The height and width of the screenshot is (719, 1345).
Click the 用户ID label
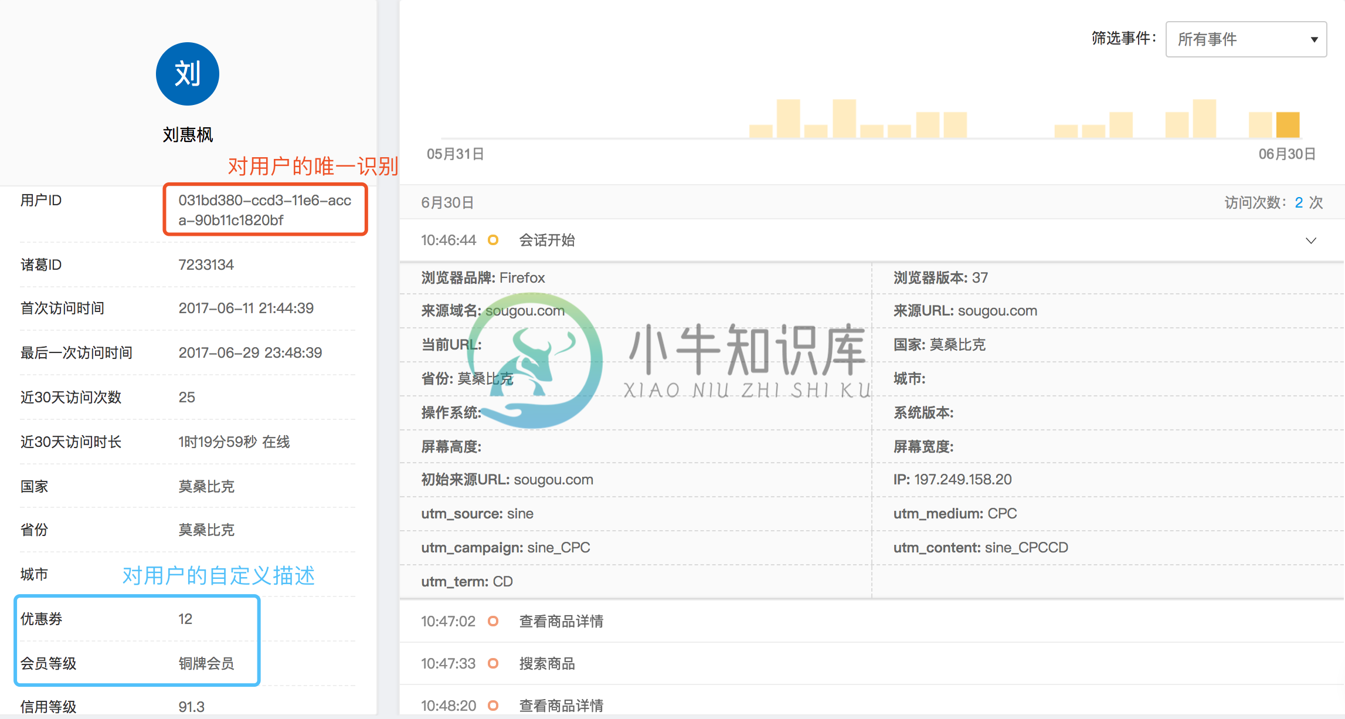pyautogui.click(x=41, y=200)
